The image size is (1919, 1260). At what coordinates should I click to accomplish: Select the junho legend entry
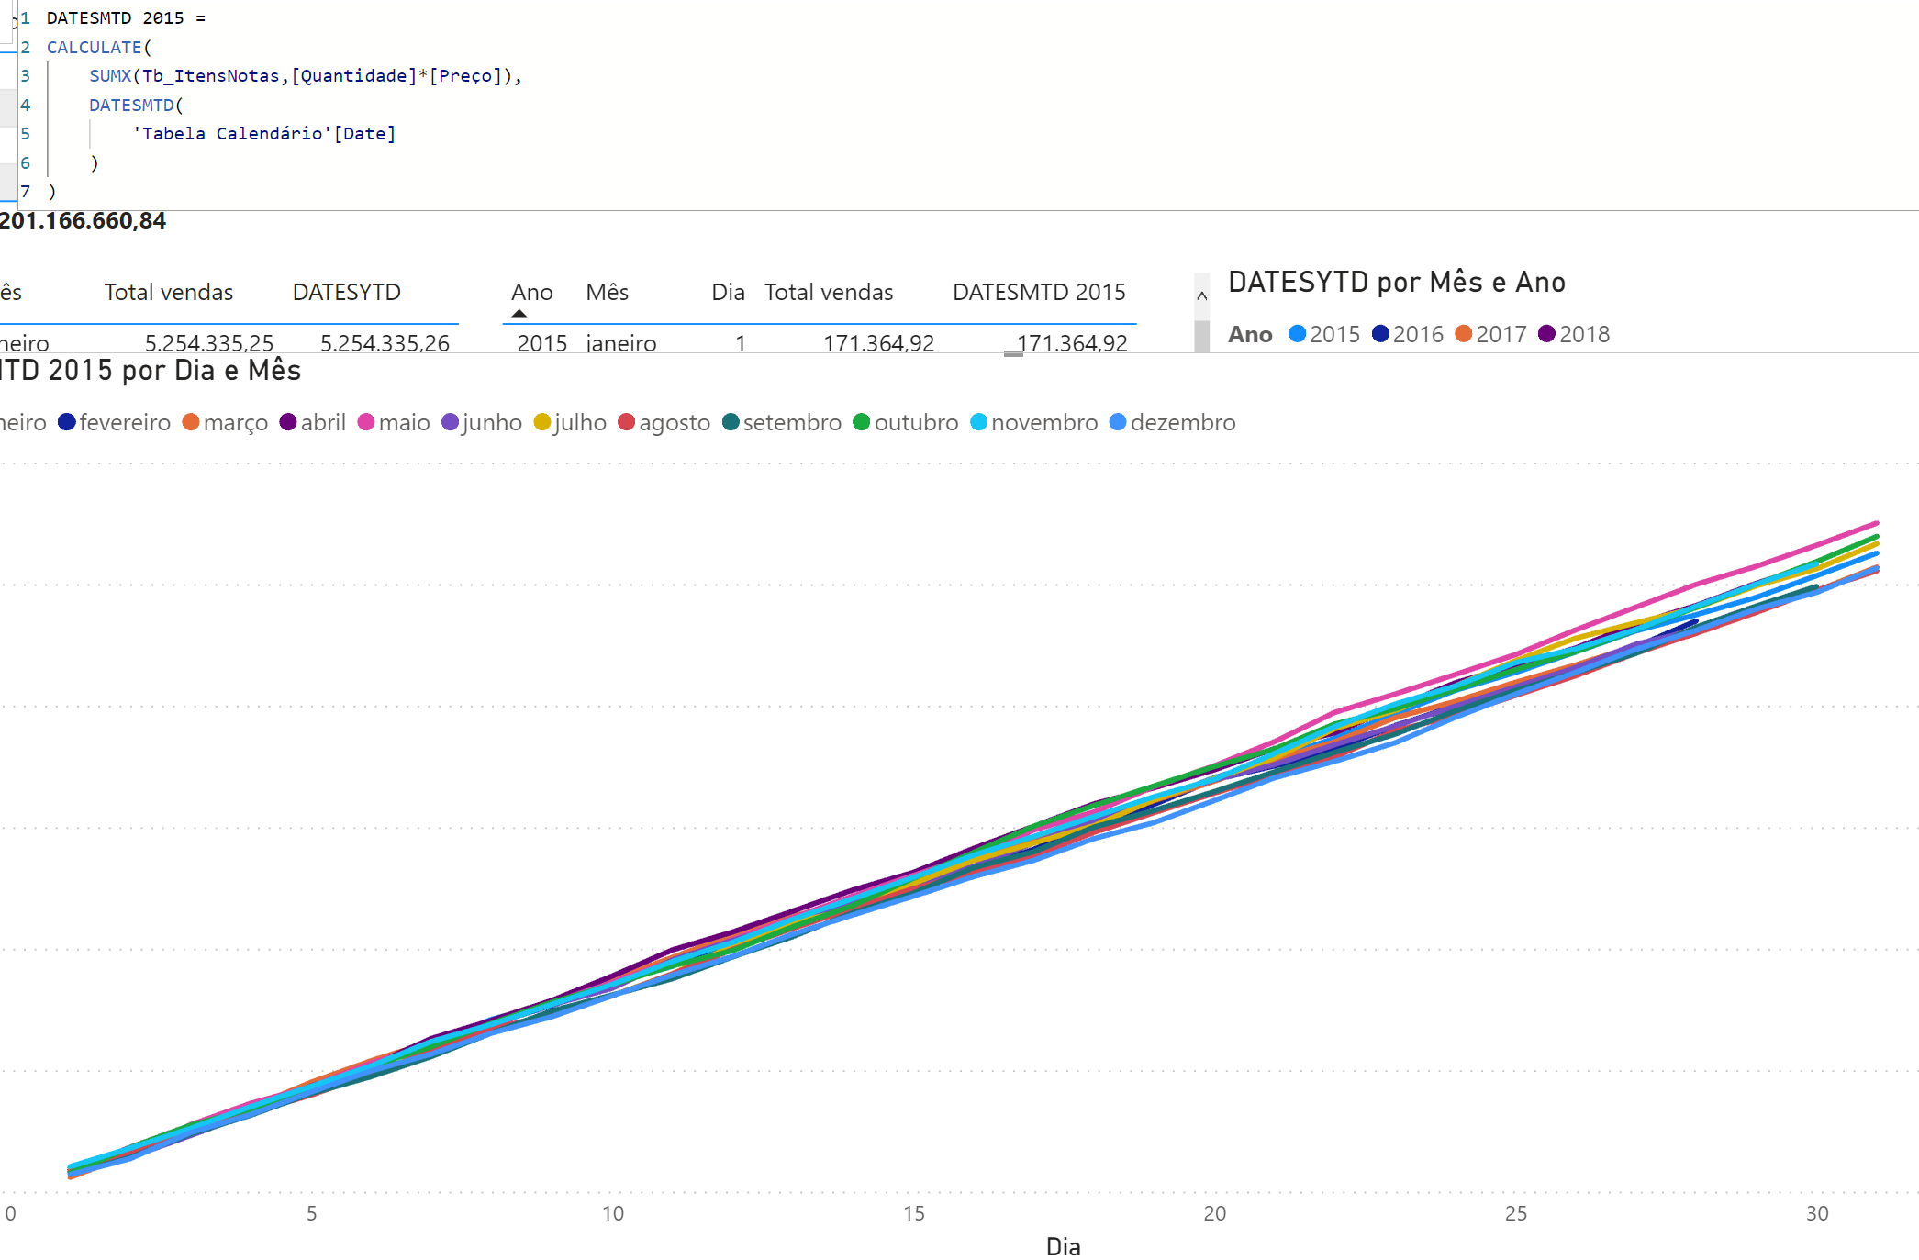pyautogui.click(x=482, y=422)
